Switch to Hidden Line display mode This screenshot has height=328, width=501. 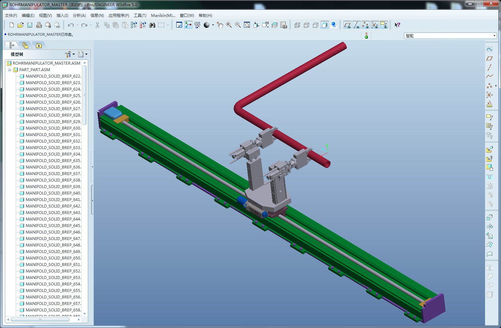click(x=306, y=25)
